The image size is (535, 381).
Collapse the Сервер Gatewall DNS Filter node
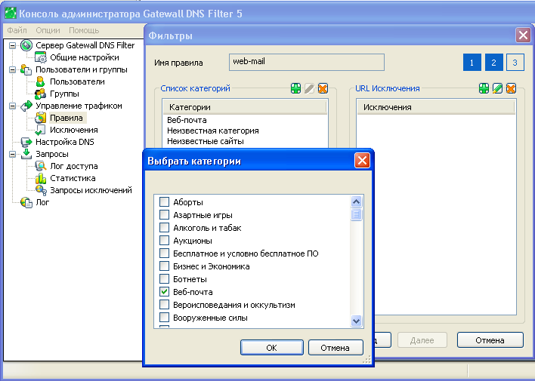click(12, 45)
